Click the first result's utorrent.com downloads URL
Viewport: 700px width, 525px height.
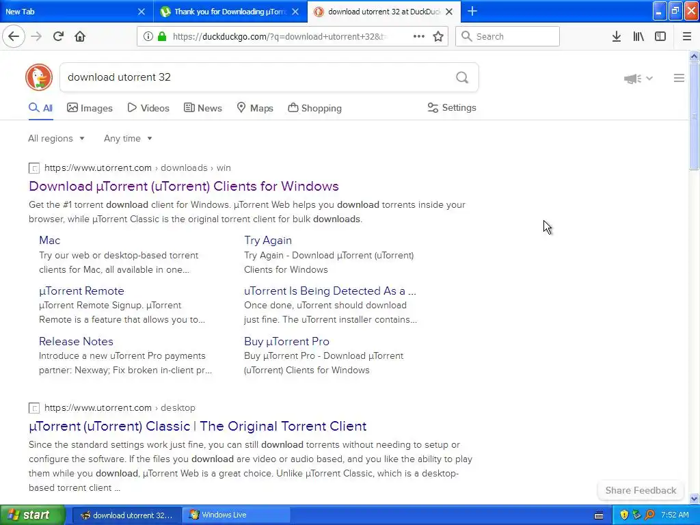(x=137, y=168)
